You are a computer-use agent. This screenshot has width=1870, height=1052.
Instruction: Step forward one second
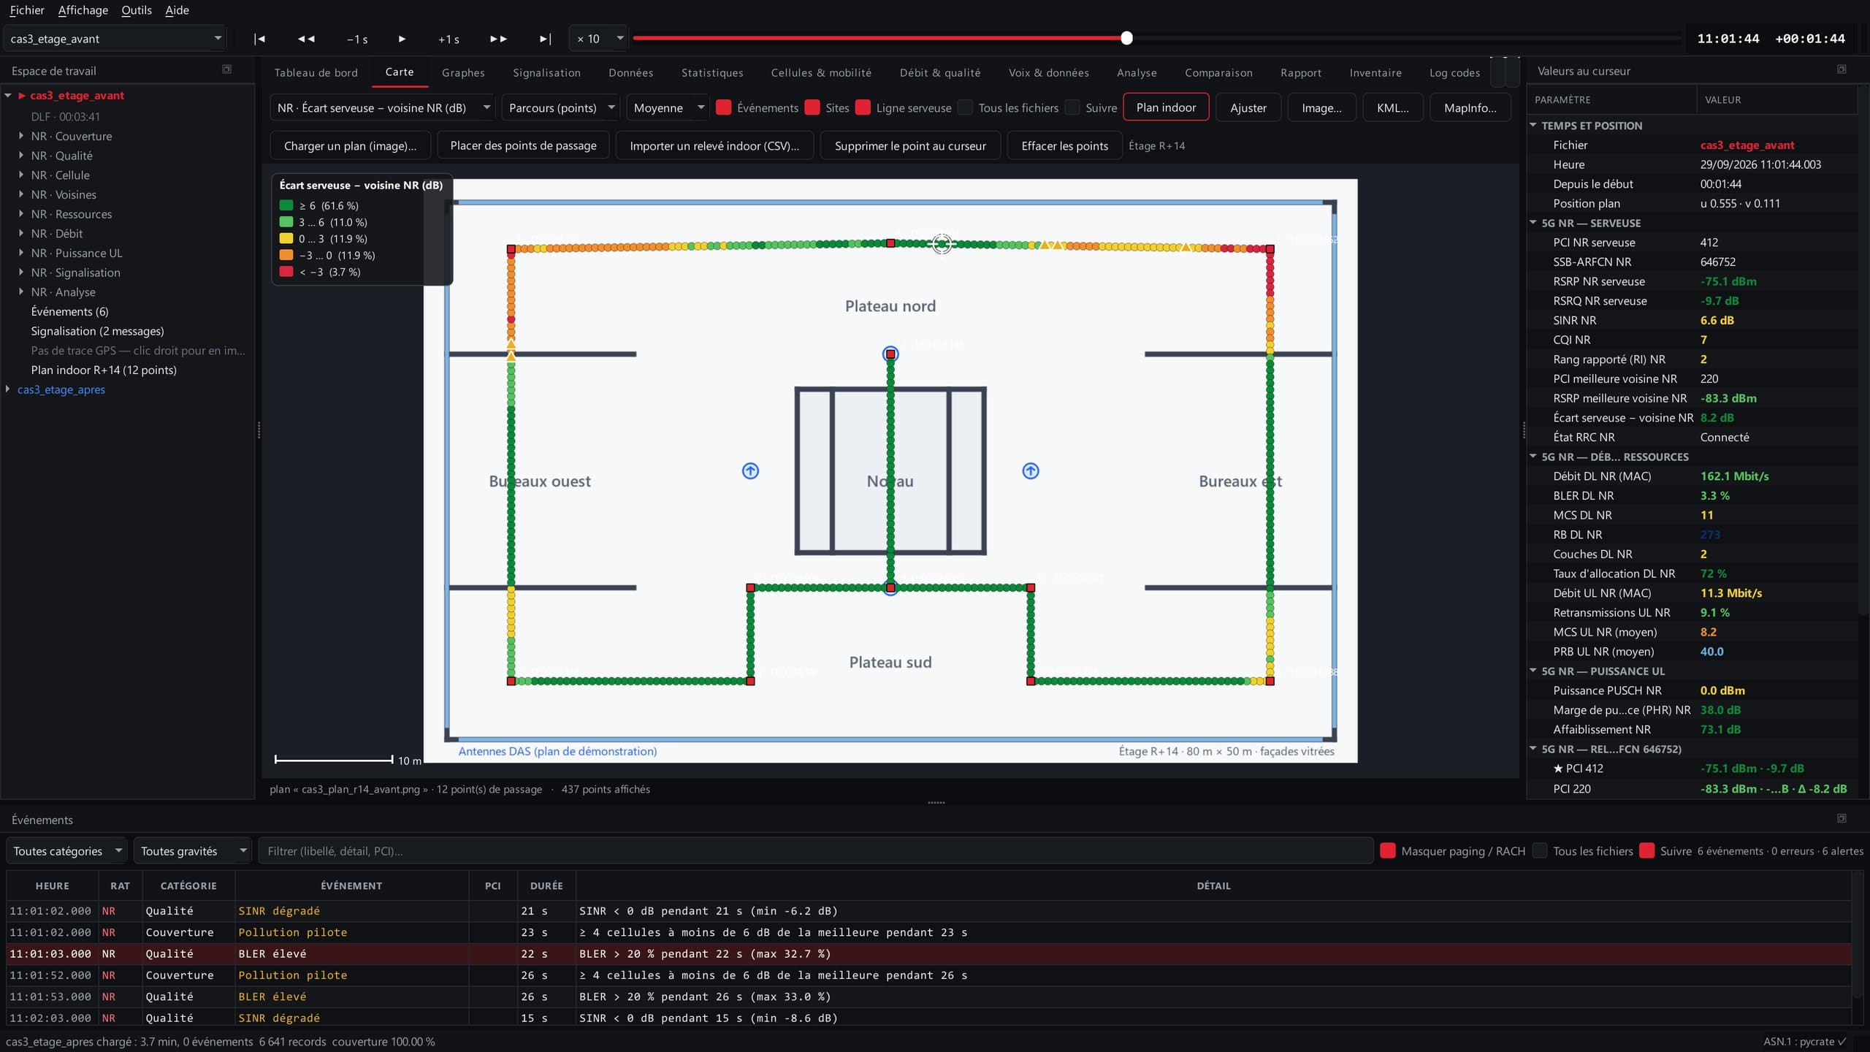[449, 39]
